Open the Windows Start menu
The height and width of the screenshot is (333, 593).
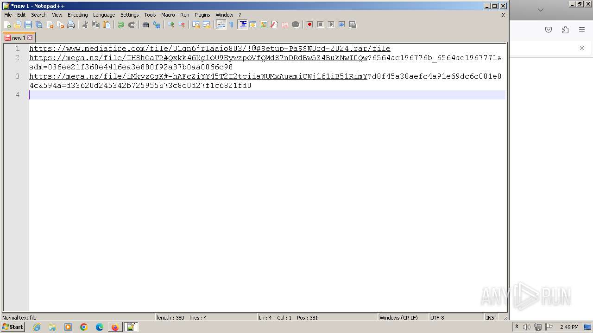coord(13,327)
